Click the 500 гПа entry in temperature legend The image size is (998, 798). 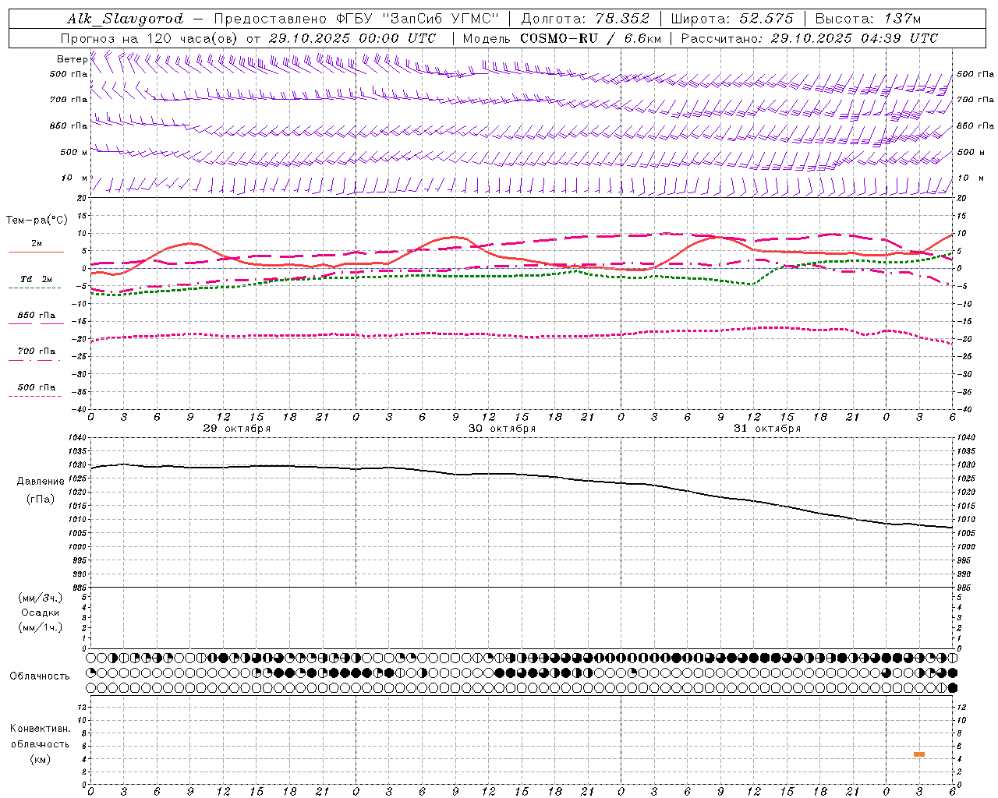click(37, 387)
